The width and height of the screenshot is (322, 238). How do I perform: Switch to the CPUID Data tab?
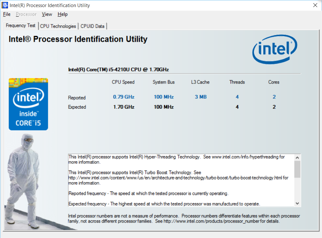(x=92, y=26)
